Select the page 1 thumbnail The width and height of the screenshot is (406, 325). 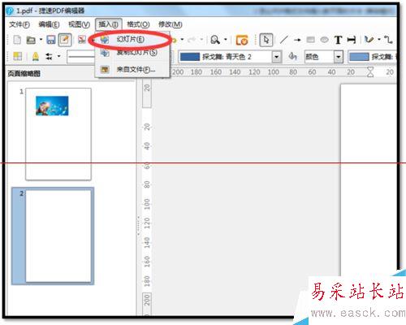coord(58,134)
